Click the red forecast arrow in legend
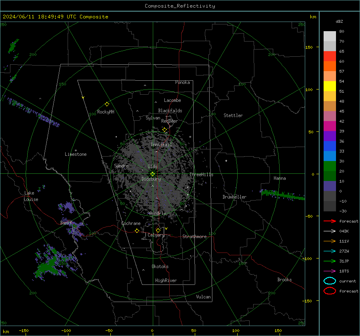Viewport: 360px width, 336px height. pyautogui.click(x=330, y=221)
